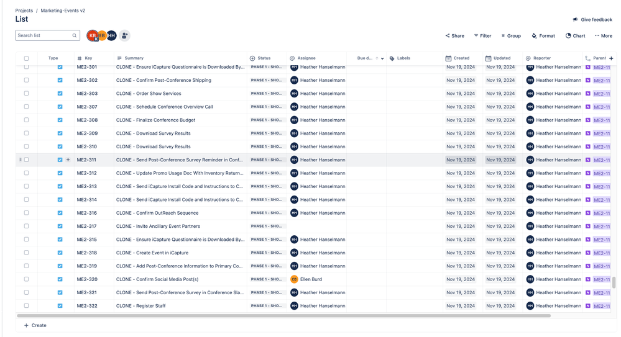Open parent link in ME2-319 row

(x=602, y=266)
